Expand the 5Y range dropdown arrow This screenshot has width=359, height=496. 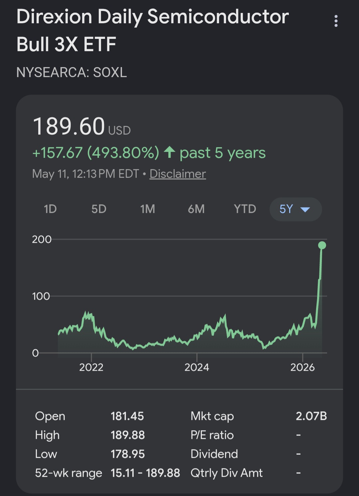[x=305, y=209]
